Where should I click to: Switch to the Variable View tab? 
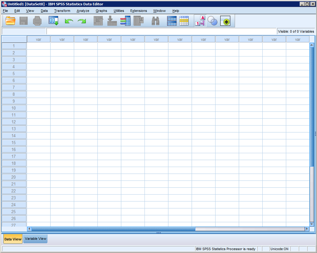36,239
